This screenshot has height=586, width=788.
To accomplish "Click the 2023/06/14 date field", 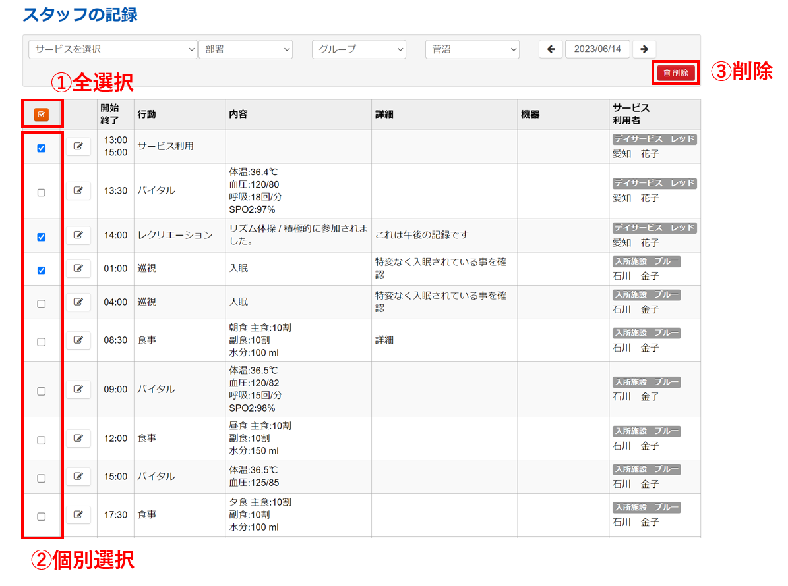I will [597, 49].
